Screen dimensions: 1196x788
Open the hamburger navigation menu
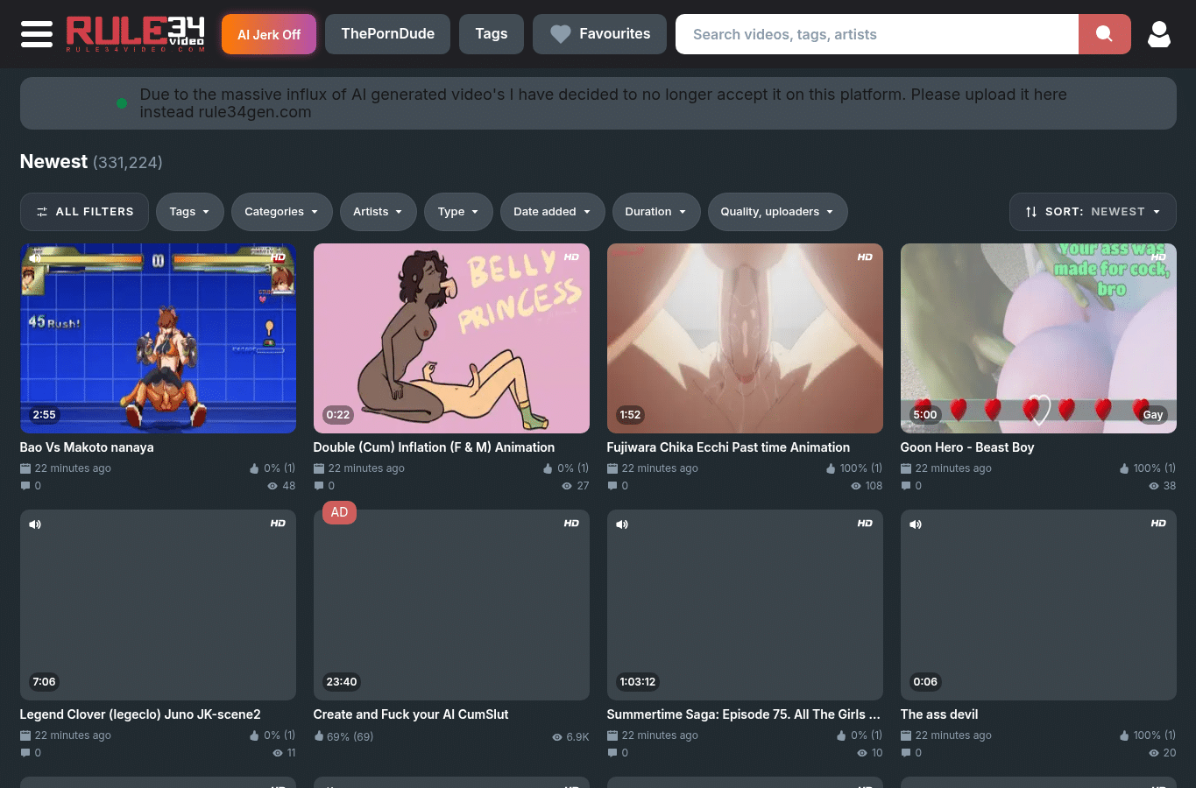[x=37, y=34]
